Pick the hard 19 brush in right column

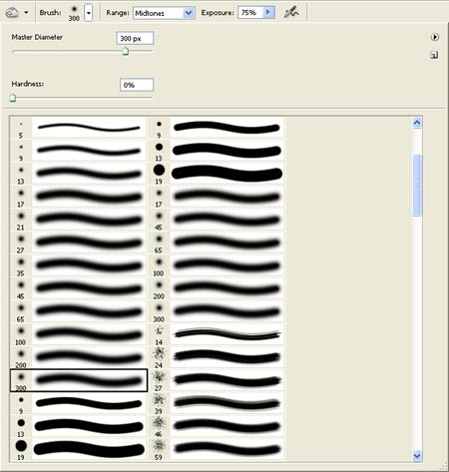click(x=217, y=174)
